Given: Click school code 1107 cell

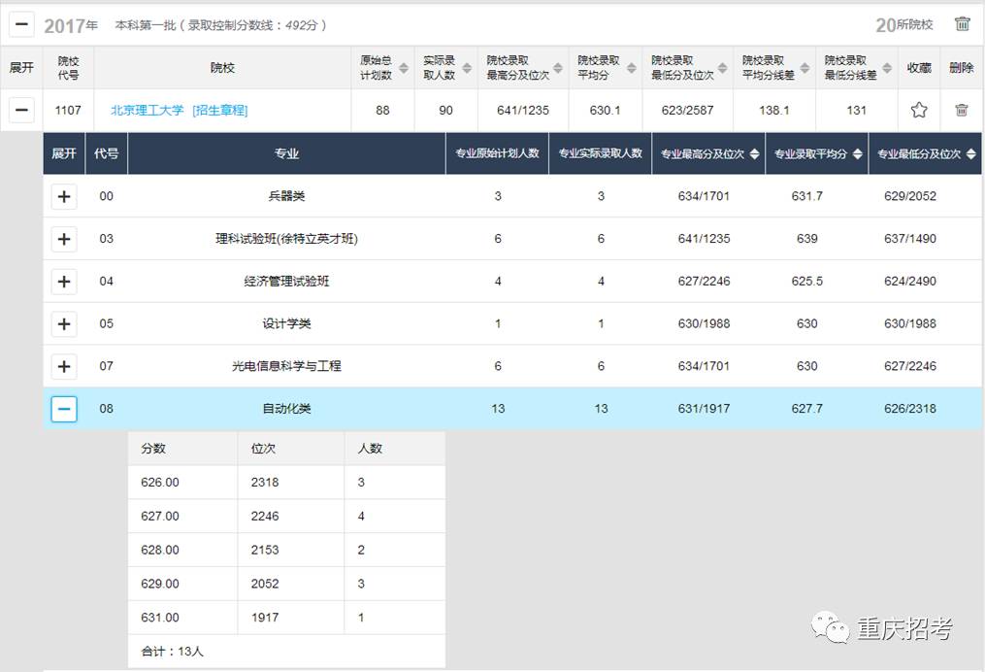Looking at the screenshot, I should (68, 110).
